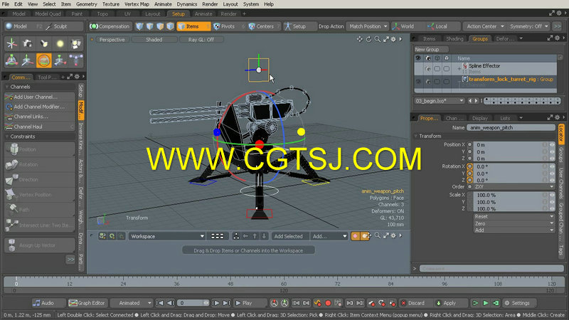This screenshot has width=569, height=320.
Task: Click the Add User Channel button
Action: (x=39, y=97)
